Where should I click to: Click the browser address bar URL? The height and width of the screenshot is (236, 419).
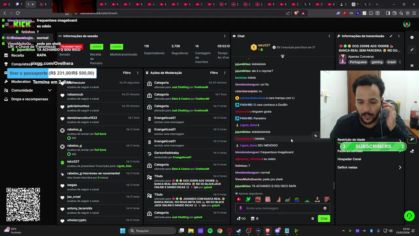[x=99, y=13]
